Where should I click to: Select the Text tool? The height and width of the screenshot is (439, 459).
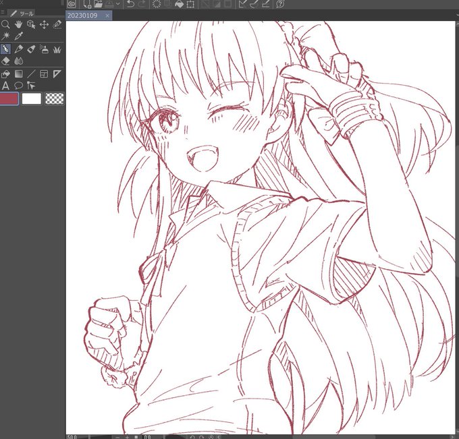tap(5, 86)
